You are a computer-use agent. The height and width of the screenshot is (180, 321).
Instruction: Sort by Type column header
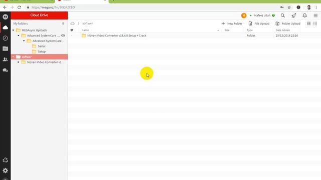pyautogui.click(x=250, y=30)
